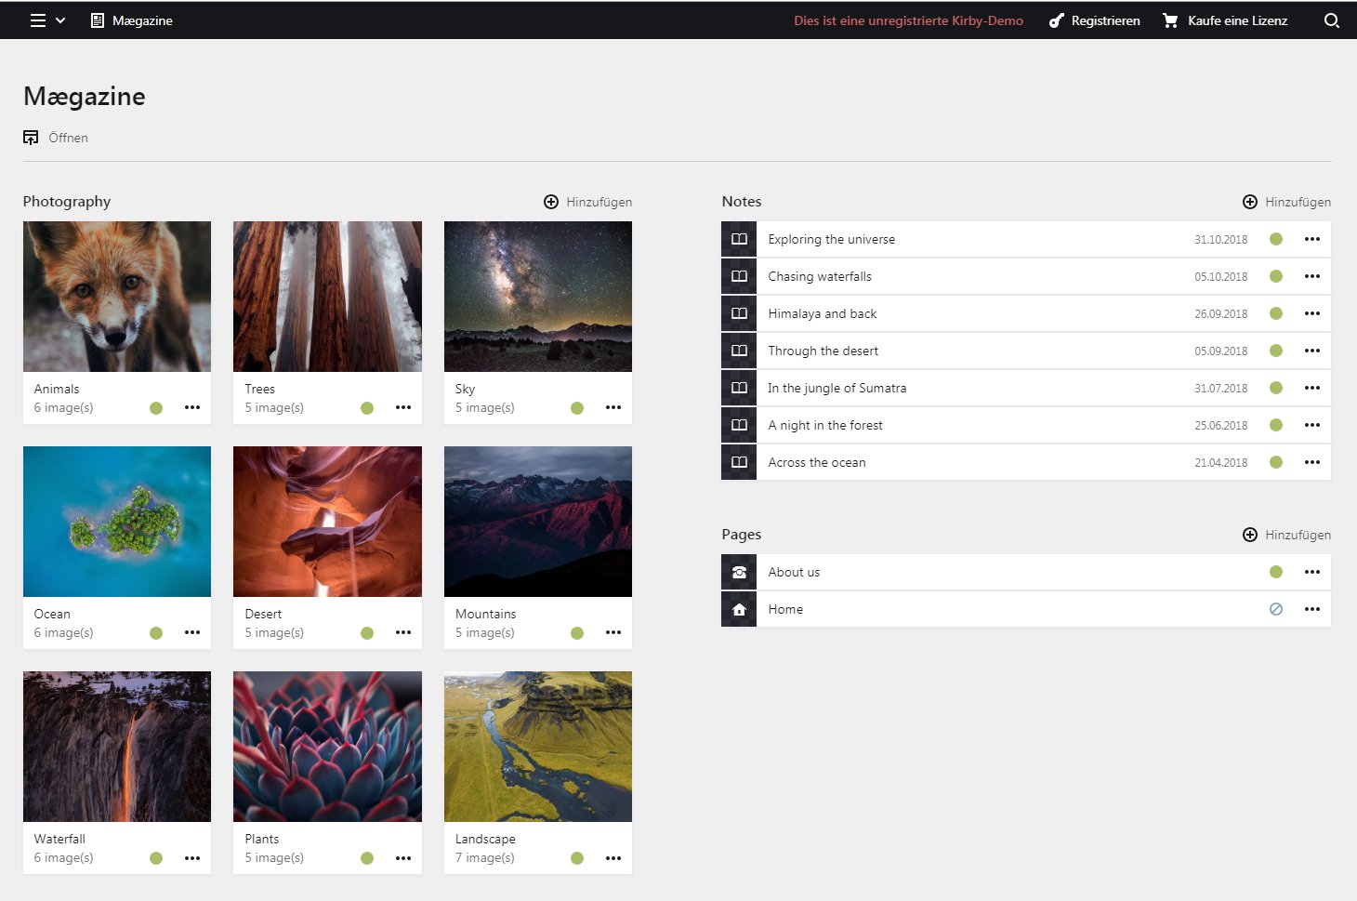Click the About us telephone icon
The height and width of the screenshot is (901, 1357).
click(739, 573)
